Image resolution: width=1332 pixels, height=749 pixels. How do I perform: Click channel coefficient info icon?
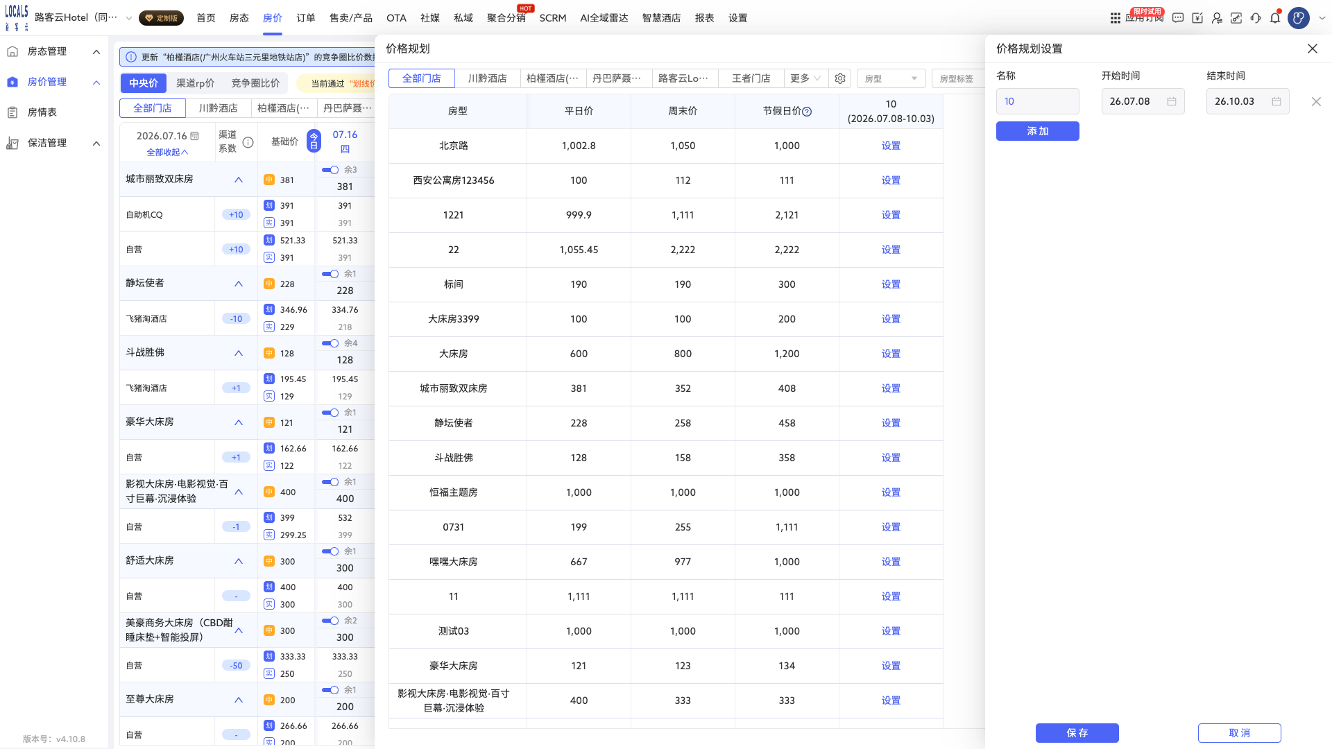[x=248, y=142]
